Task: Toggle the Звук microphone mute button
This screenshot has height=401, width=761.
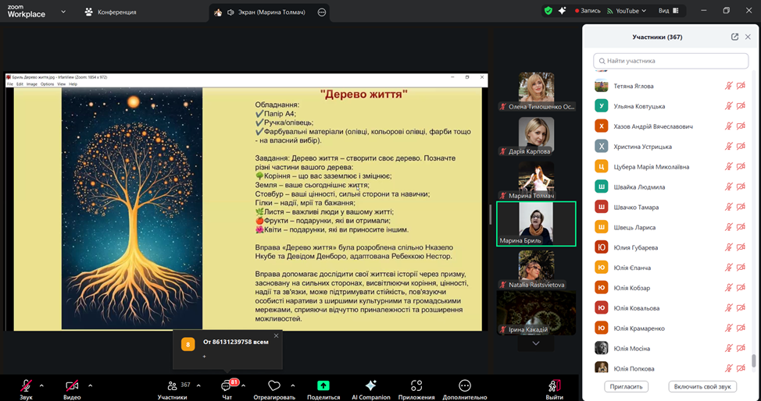Action: click(x=26, y=385)
